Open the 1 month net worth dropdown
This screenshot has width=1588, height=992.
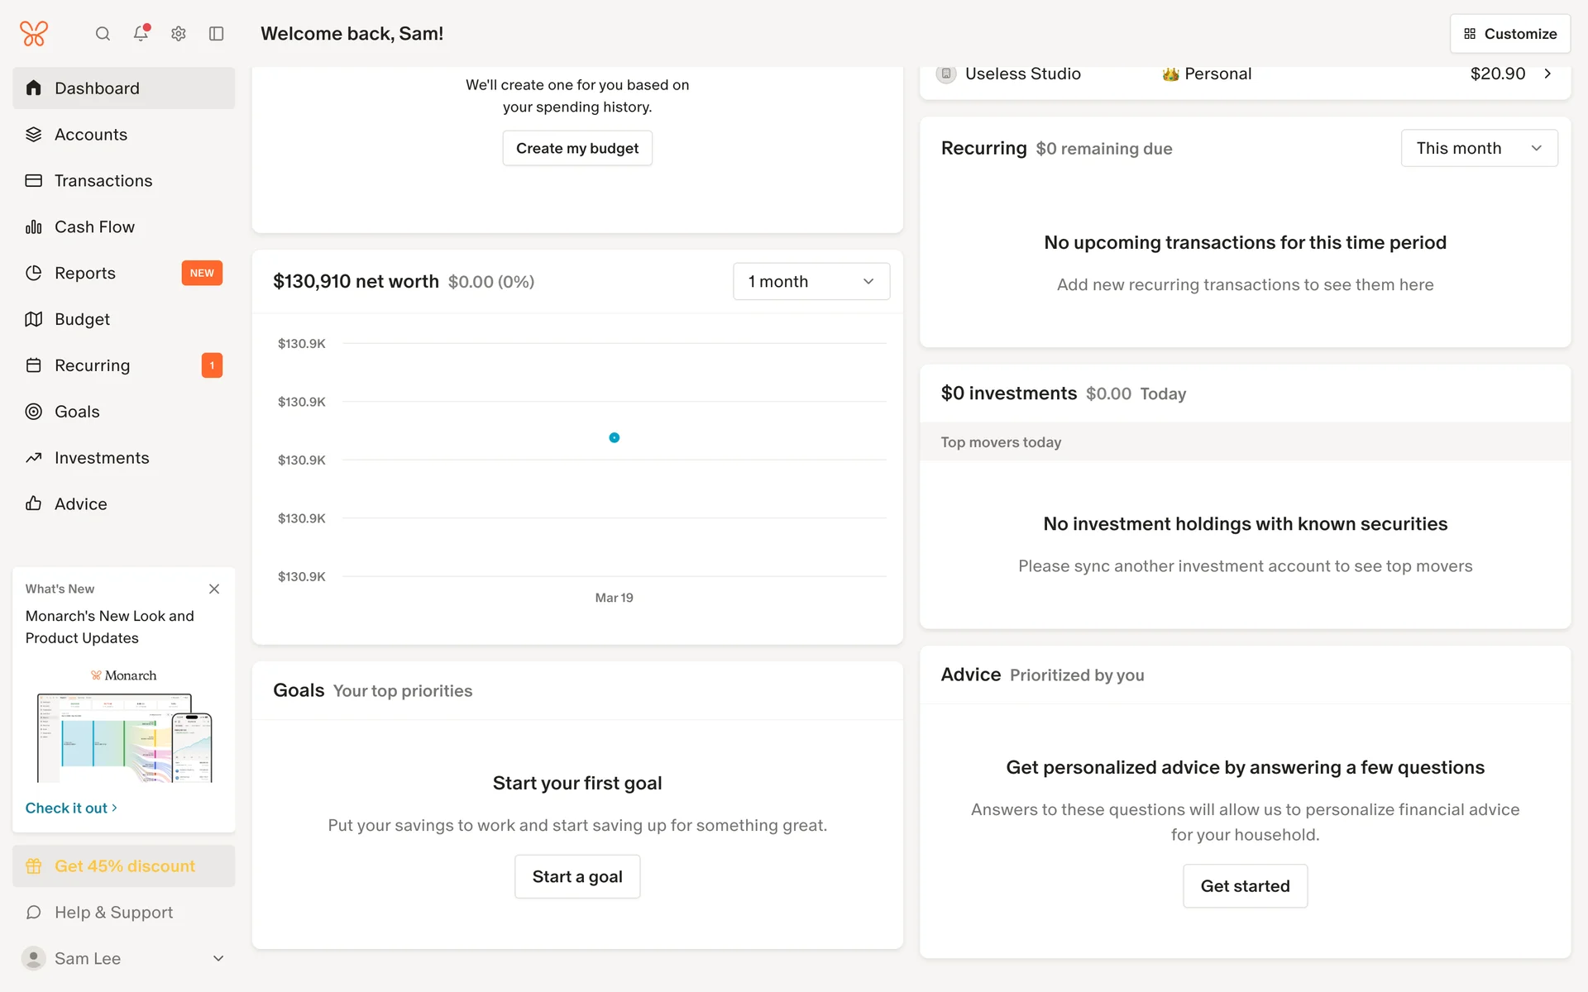(811, 281)
